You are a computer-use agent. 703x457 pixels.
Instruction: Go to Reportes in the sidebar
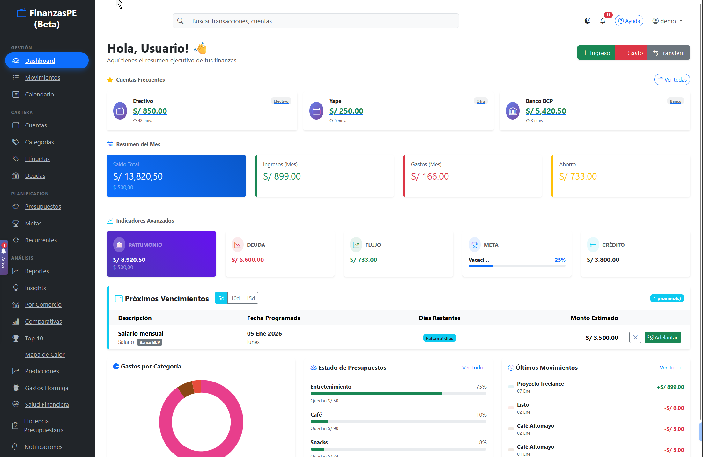[x=37, y=271]
